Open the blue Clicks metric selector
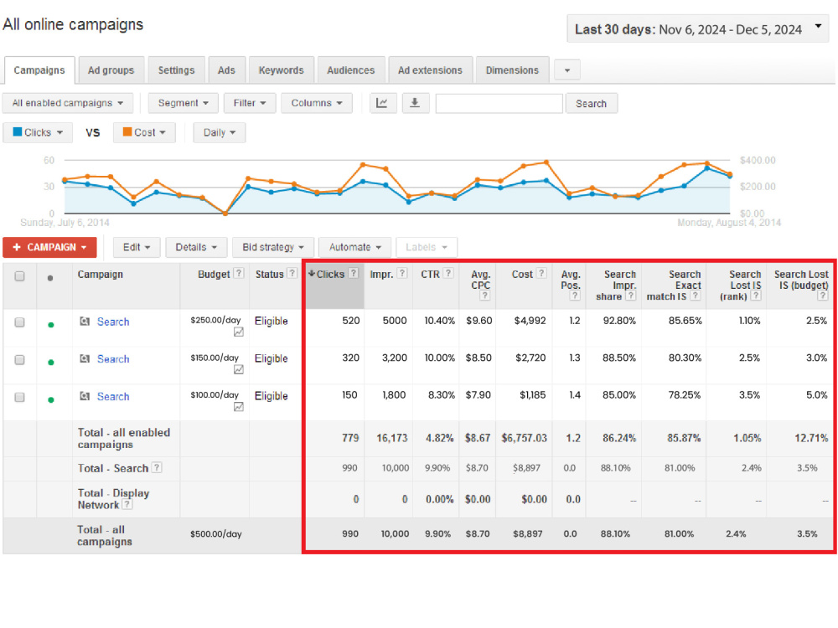 (x=38, y=132)
